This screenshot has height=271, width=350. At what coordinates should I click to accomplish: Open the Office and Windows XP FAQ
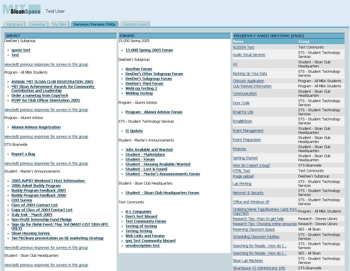coord(251,202)
